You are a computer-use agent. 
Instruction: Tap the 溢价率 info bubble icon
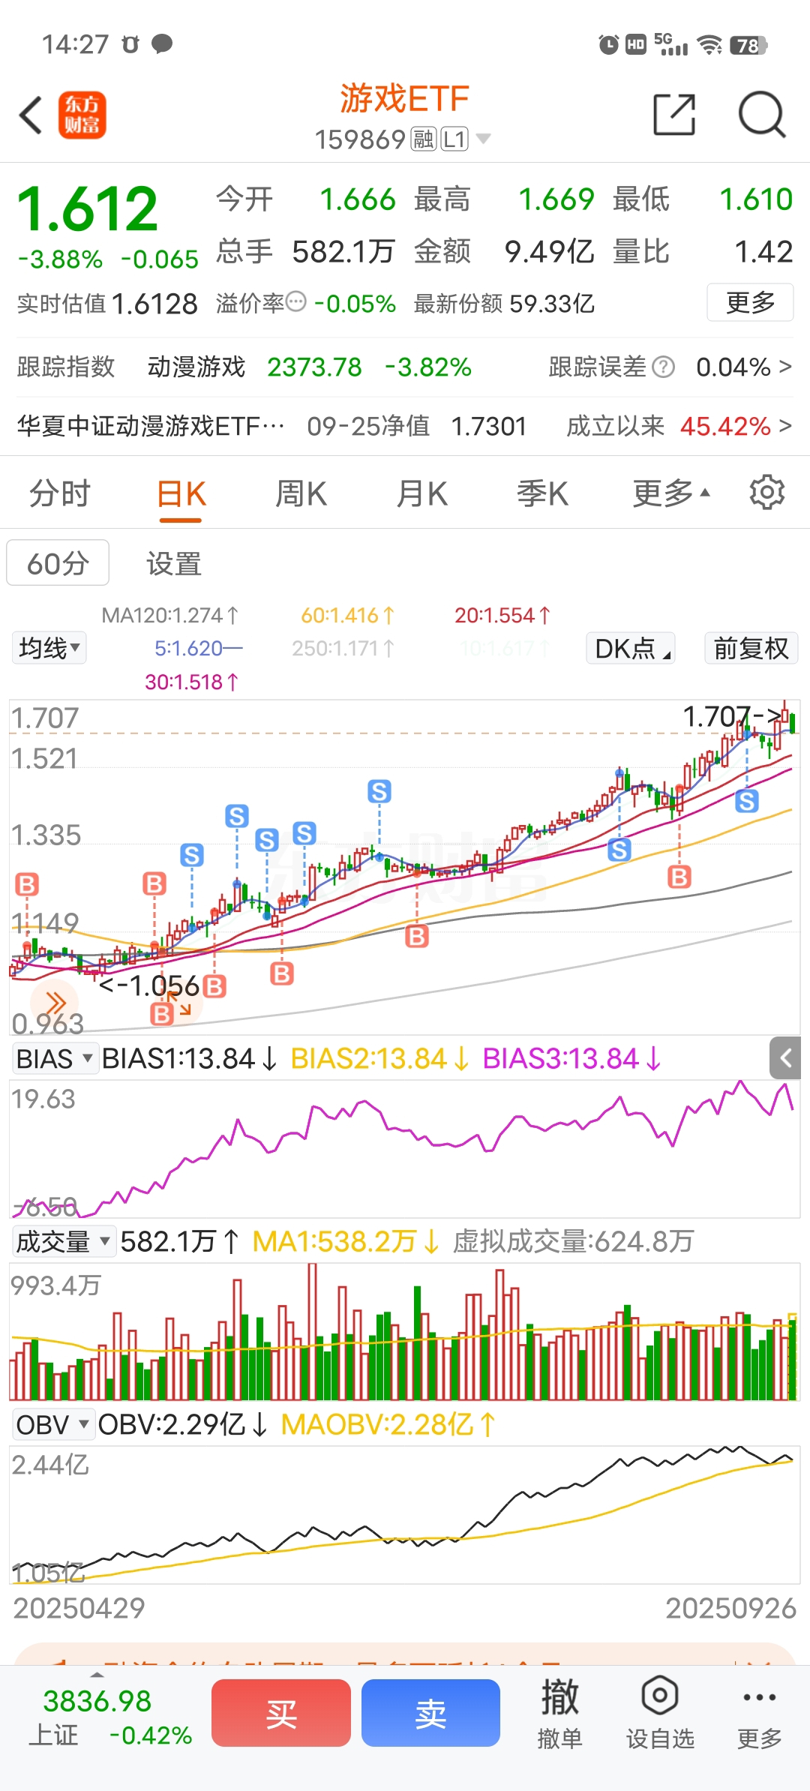click(x=297, y=302)
